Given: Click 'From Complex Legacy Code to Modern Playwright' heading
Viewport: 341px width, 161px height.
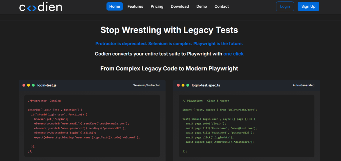Looking at the screenshot, I should coord(169,68).
